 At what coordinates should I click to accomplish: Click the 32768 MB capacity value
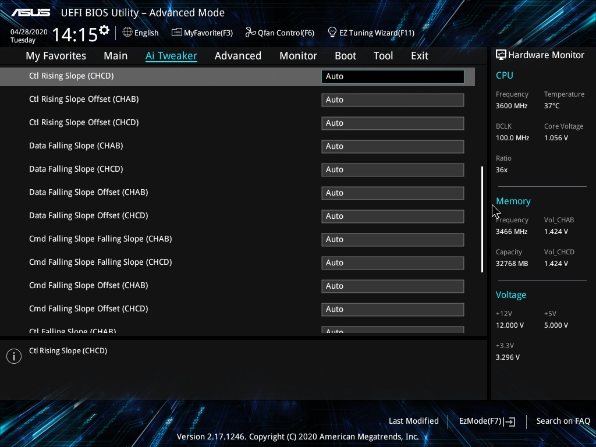point(512,264)
